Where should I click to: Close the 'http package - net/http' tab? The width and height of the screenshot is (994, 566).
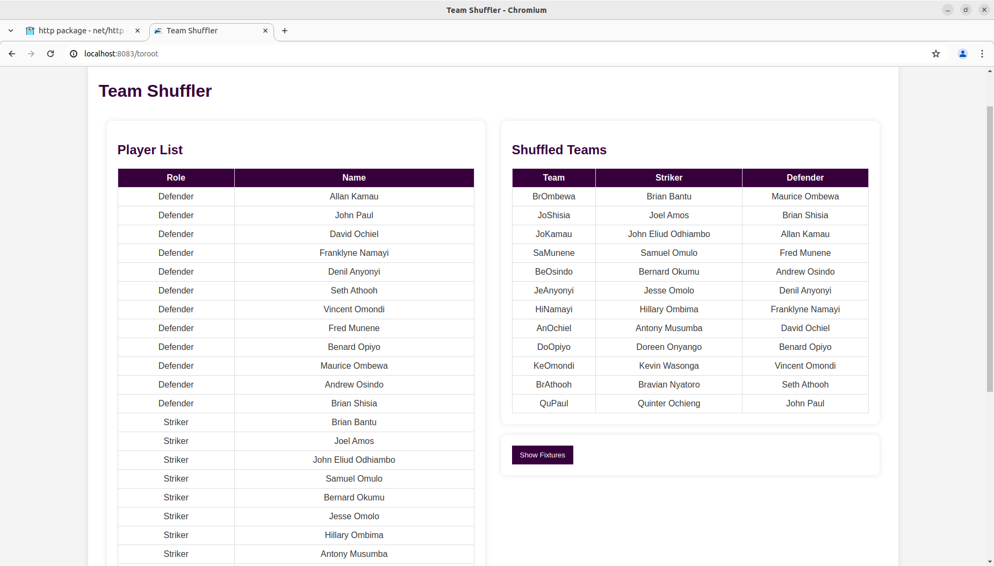(138, 31)
